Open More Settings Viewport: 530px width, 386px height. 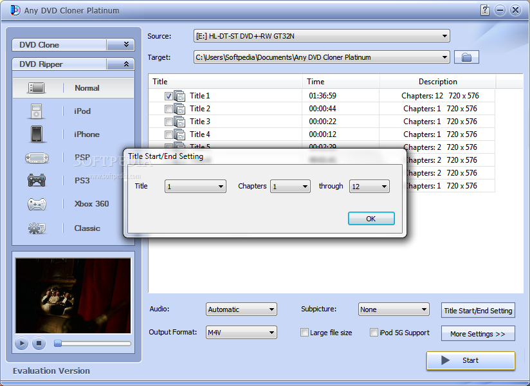(478, 334)
